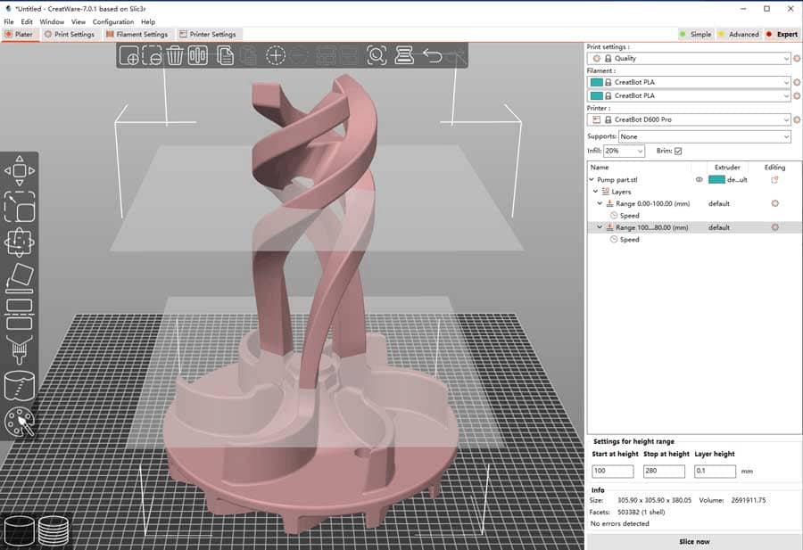Image resolution: width=803 pixels, height=550 pixels.
Task: Click the Add object icon in toolbar
Action: [129, 55]
